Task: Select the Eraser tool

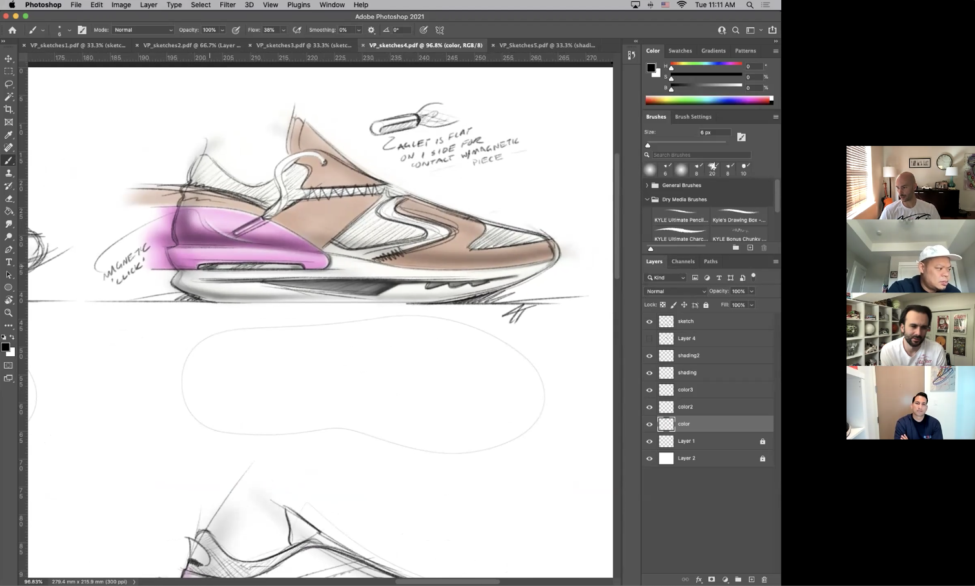Action: (8, 198)
